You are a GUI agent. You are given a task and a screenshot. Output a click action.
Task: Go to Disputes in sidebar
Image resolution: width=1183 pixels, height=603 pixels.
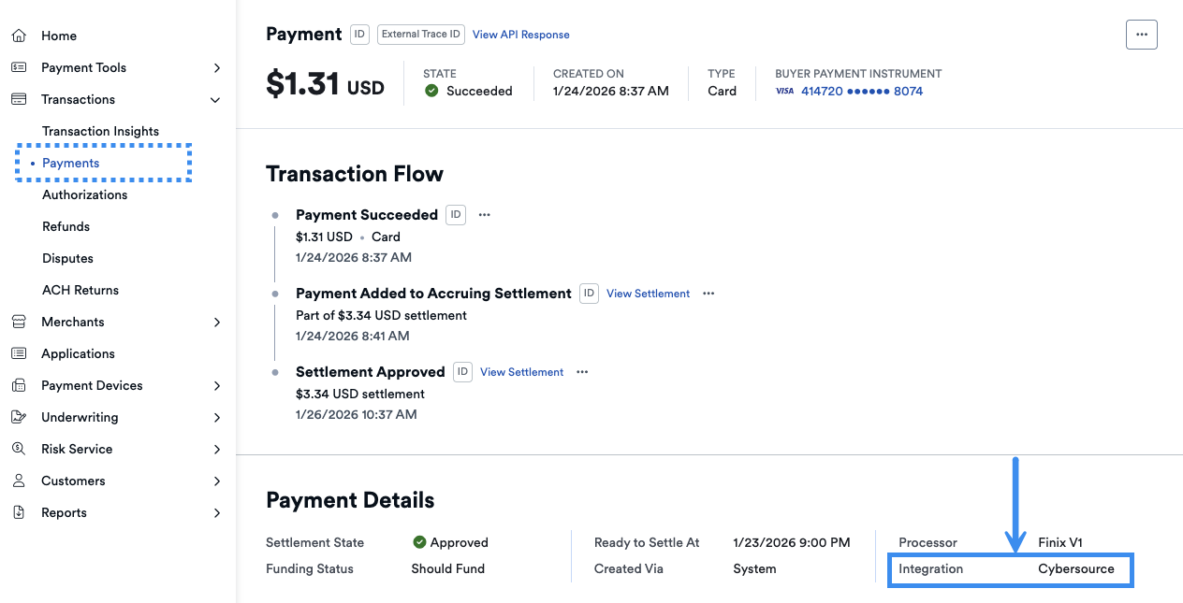click(67, 258)
